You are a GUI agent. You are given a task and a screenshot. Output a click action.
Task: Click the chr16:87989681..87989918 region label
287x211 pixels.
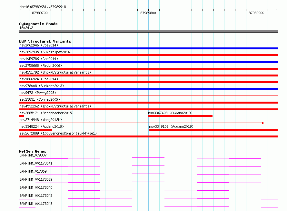tap(43, 7)
